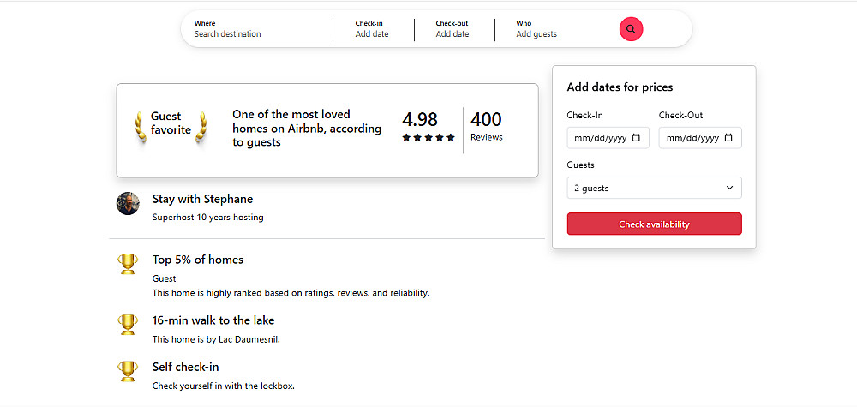Click the Search destination field
Screen dimensions: 857x407
coord(228,34)
